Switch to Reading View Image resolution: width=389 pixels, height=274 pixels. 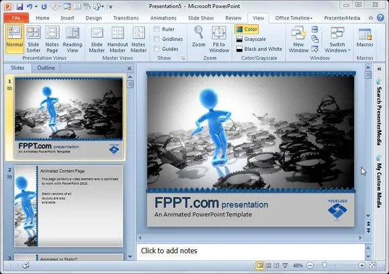point(72,39)
